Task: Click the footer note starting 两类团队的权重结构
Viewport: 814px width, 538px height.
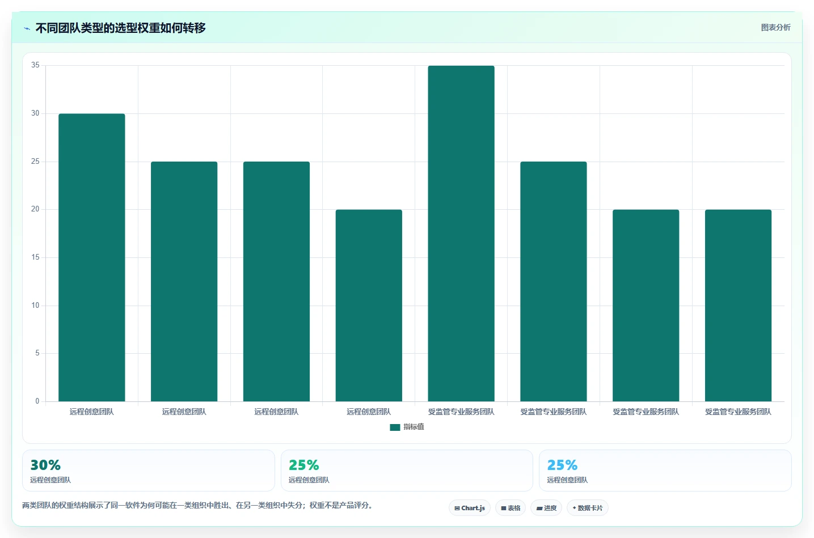Action: point(199,505)
